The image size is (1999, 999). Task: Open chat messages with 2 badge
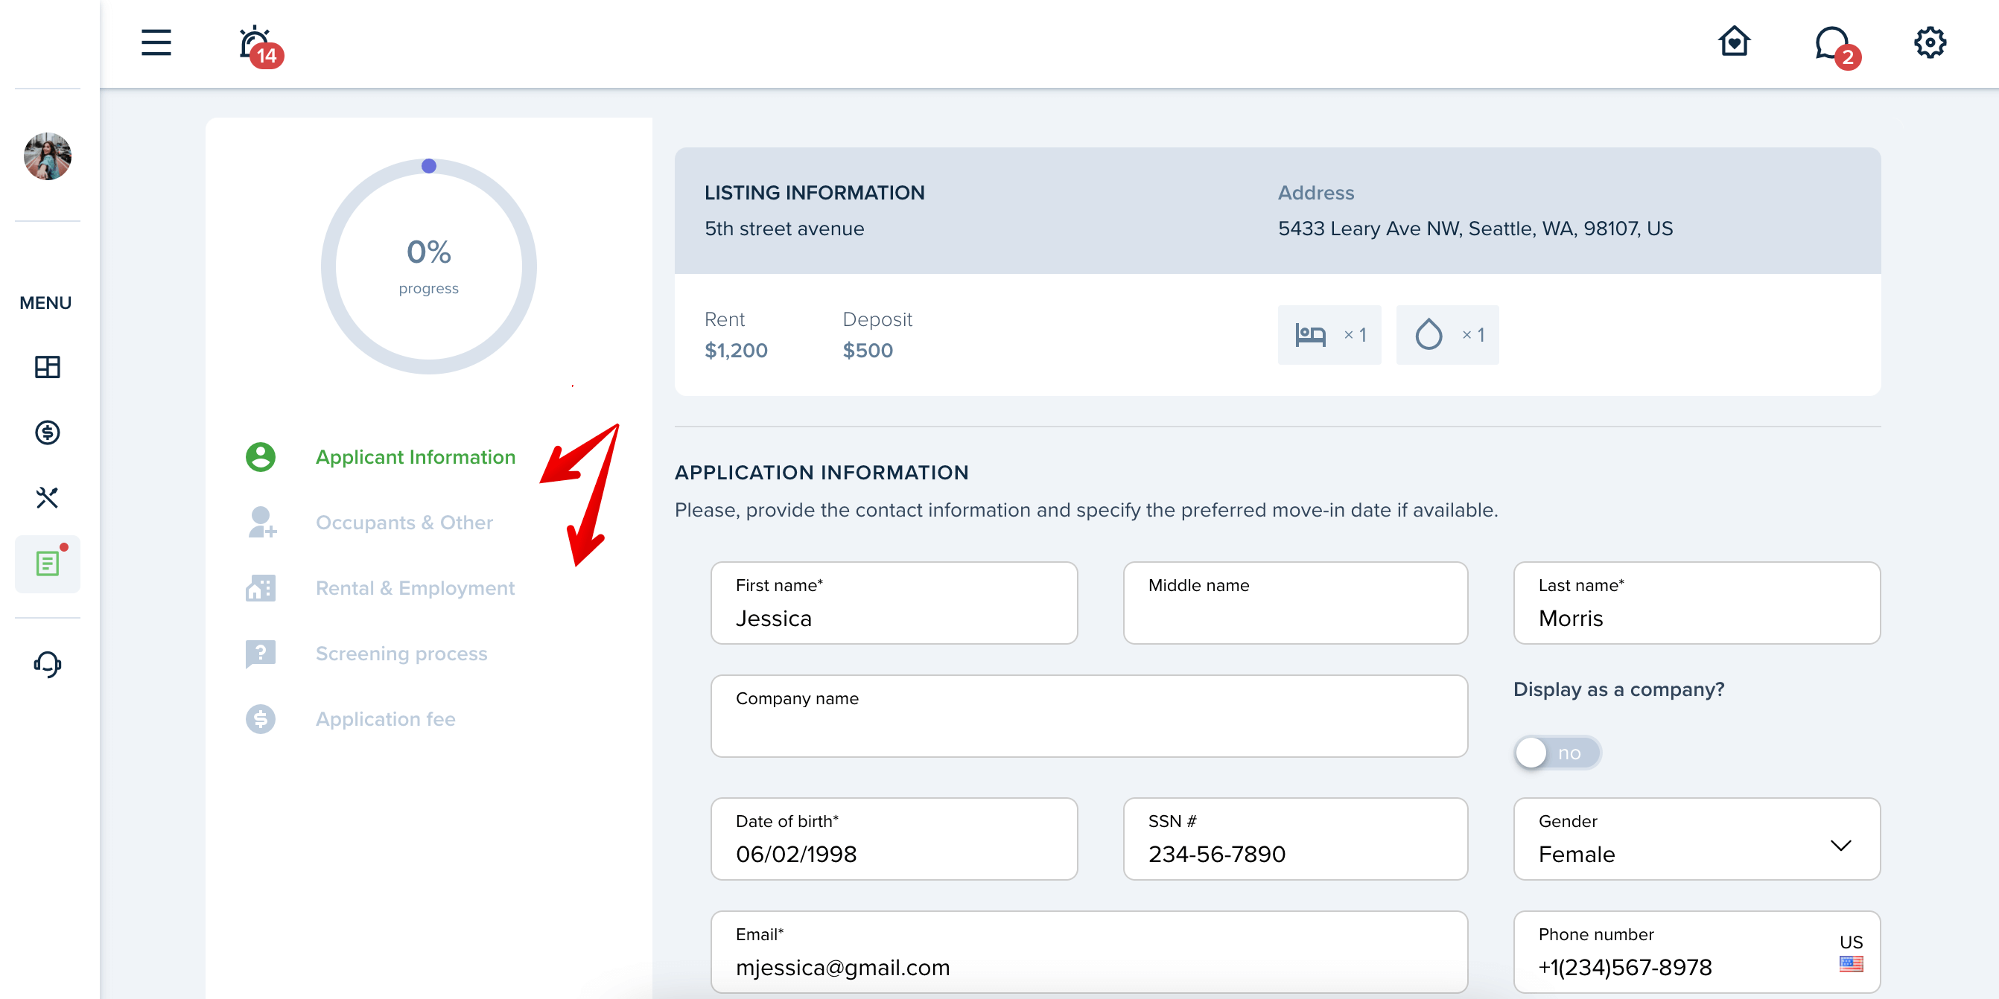pos(1837,47)
